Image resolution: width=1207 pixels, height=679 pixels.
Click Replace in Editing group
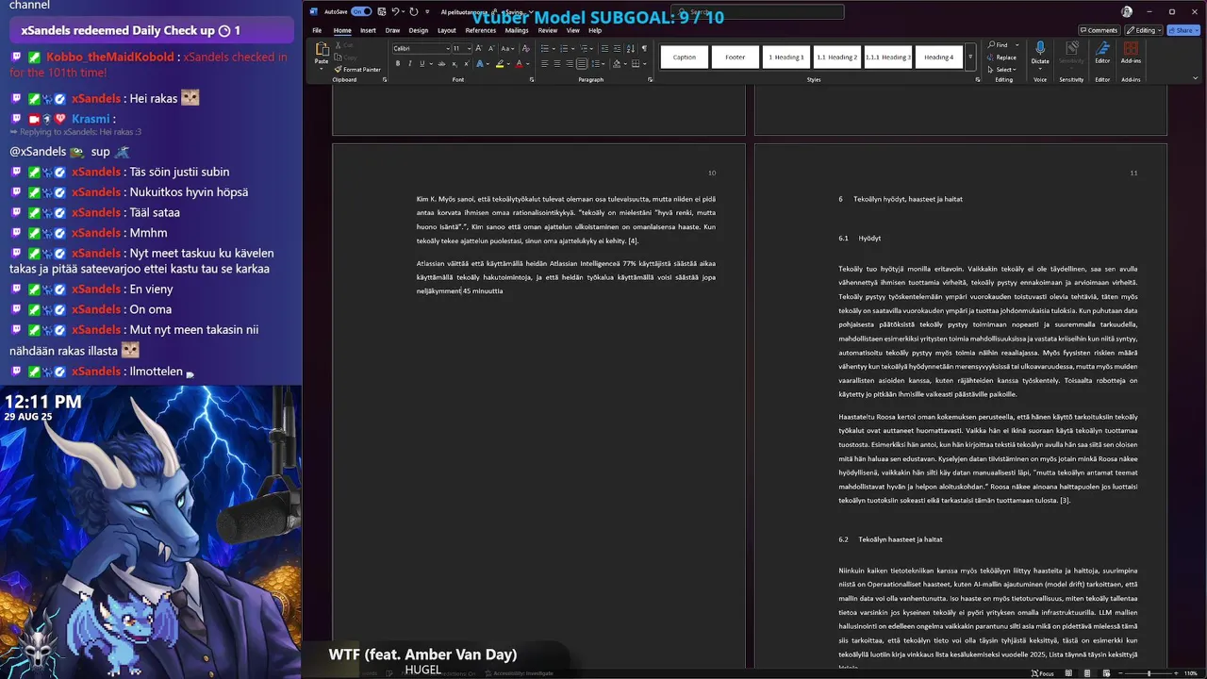(1003, 58)
